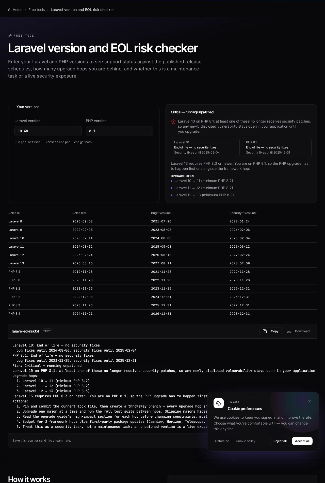Select the Laravel 12 table row label
Screen dimensions: 325x483
pyautogui.click(x=16, y=255)
